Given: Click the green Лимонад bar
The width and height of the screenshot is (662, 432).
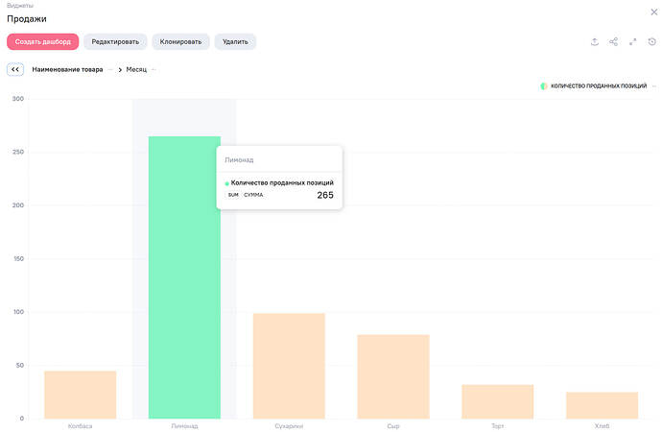Looking at the screenshot, I should tap(183, 288).
